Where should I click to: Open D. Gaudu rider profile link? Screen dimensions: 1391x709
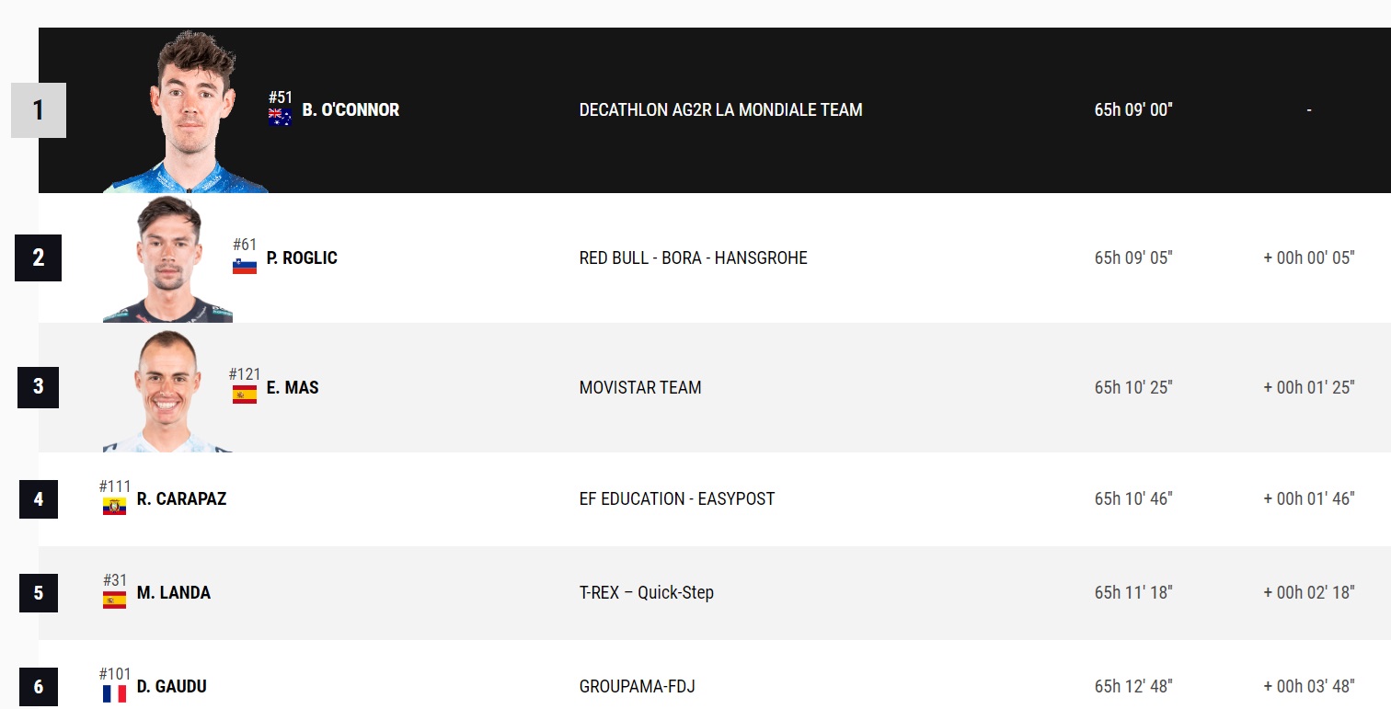point(171,687)
